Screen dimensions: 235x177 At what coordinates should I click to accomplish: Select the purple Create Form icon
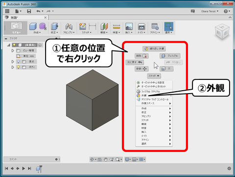[x=43, y=26]
